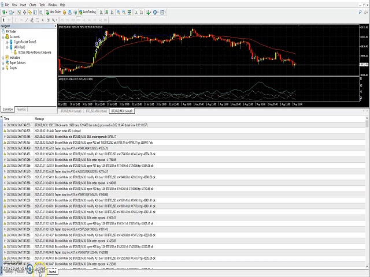Open the Arrows objects dropdown in drawing toolbar

tap(56, 20)
